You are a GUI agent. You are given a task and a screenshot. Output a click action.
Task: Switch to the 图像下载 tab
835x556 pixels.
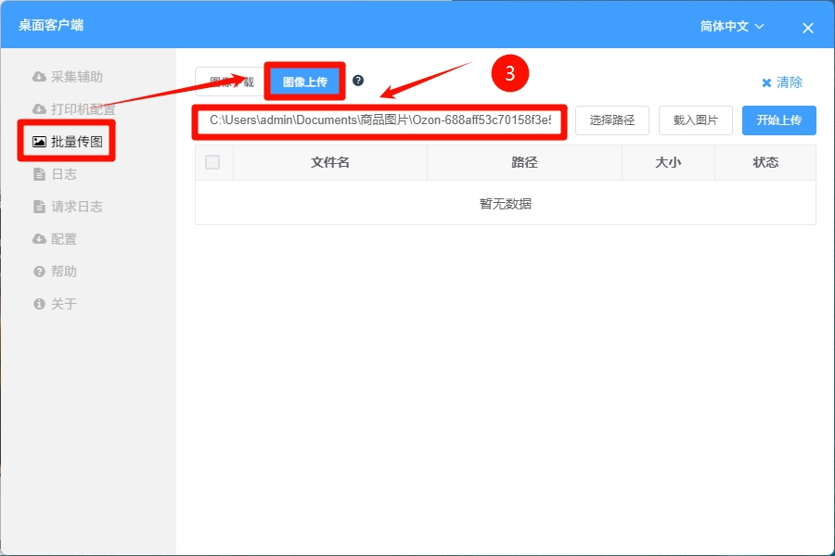229,82
